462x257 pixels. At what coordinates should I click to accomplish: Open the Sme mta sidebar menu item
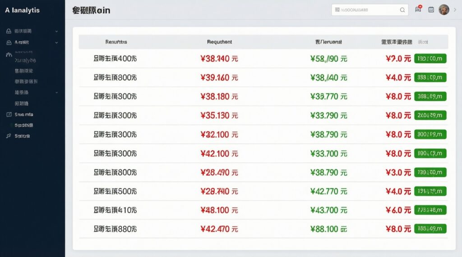tap(24, 114)
